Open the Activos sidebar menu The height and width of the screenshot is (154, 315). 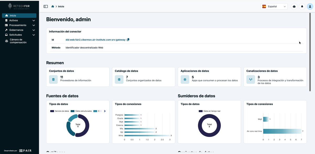[19, 20]
